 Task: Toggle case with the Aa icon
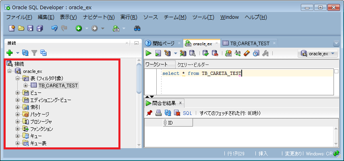[x=238, y=53]
